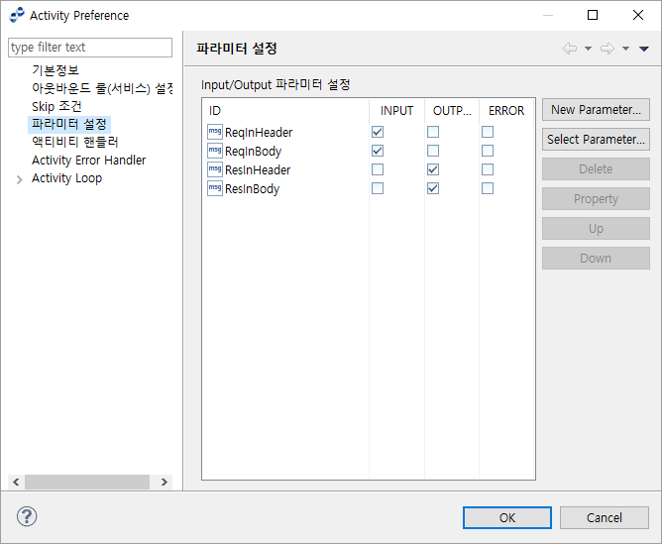Select 기본정보 in the tree

tap(55, 69)
